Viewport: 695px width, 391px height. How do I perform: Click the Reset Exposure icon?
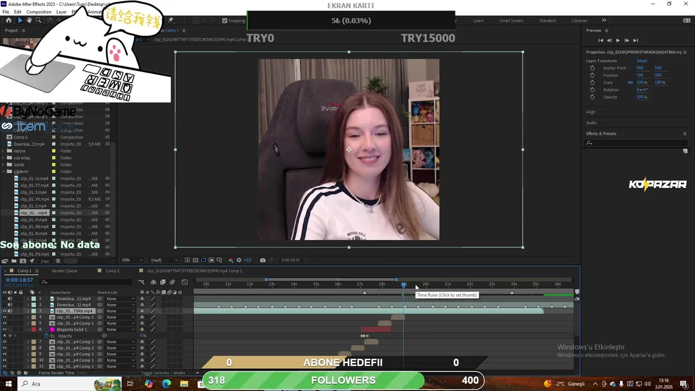click(239, 260)
